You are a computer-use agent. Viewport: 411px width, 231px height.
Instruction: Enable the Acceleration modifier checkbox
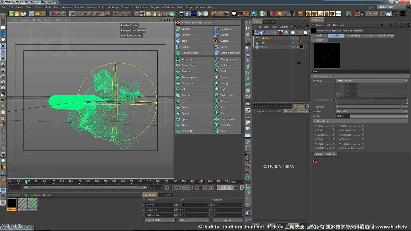point(363,130)
